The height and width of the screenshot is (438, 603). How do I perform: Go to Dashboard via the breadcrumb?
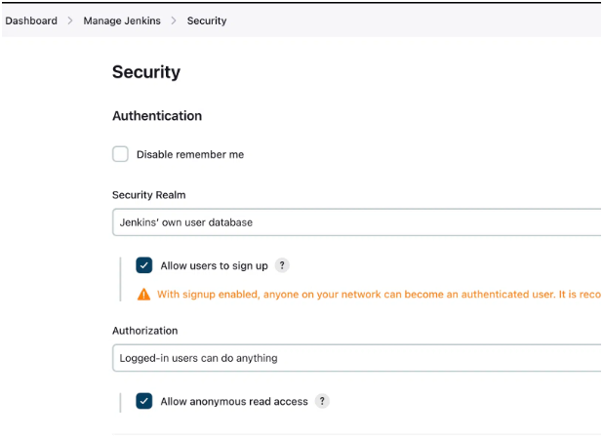point(31,20)
